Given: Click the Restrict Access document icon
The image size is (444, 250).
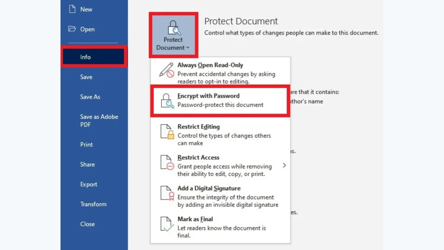Looking at the screenshot, I should (x=167, y=162).
